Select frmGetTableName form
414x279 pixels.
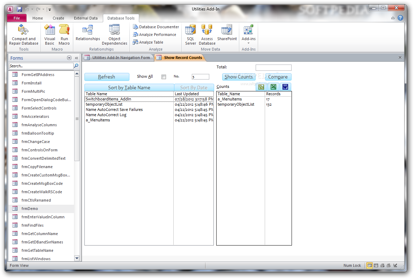(x=42, y=250)
